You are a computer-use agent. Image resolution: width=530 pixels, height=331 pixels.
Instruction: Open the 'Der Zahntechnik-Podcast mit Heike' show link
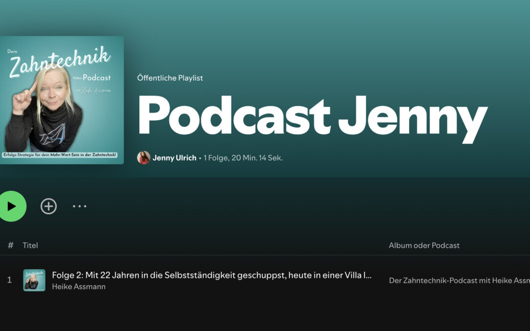click(x=459, y=280)
